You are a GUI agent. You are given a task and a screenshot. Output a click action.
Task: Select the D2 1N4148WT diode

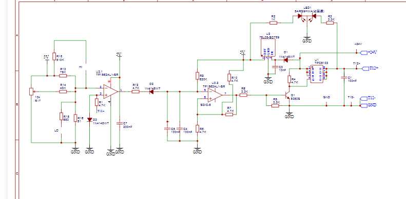151,92
